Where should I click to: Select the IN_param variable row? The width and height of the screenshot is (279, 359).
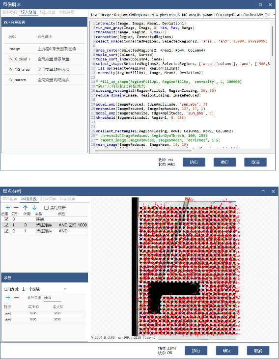point(44,80)
